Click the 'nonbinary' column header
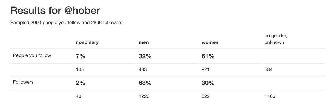Image resolution: width=335 pixels, height=104 pixels. tap(87, 43)
